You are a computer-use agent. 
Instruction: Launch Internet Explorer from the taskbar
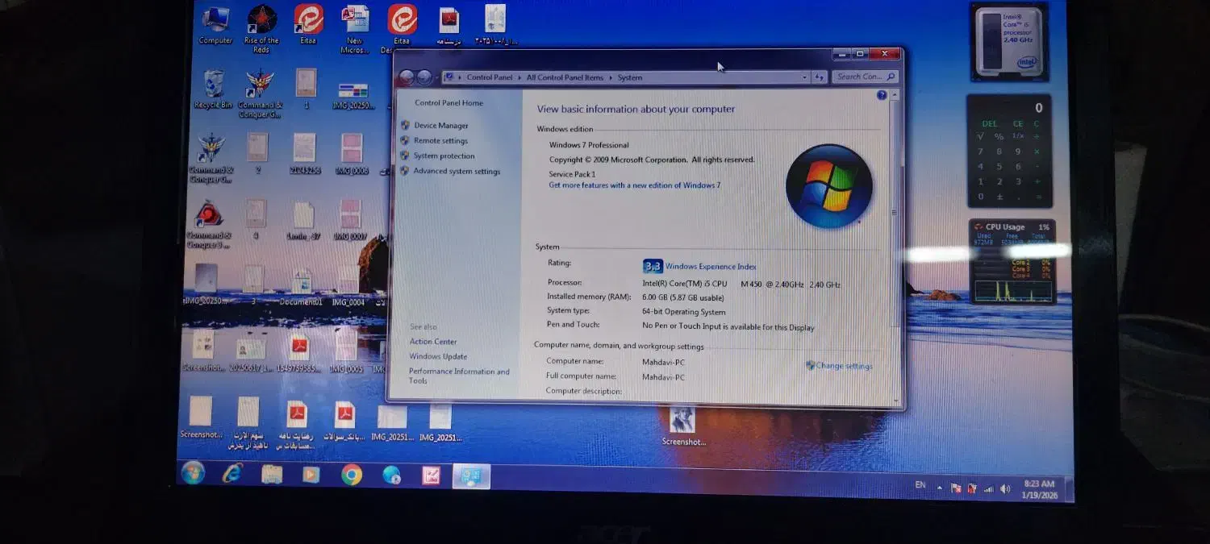click(x=232, y=475)
